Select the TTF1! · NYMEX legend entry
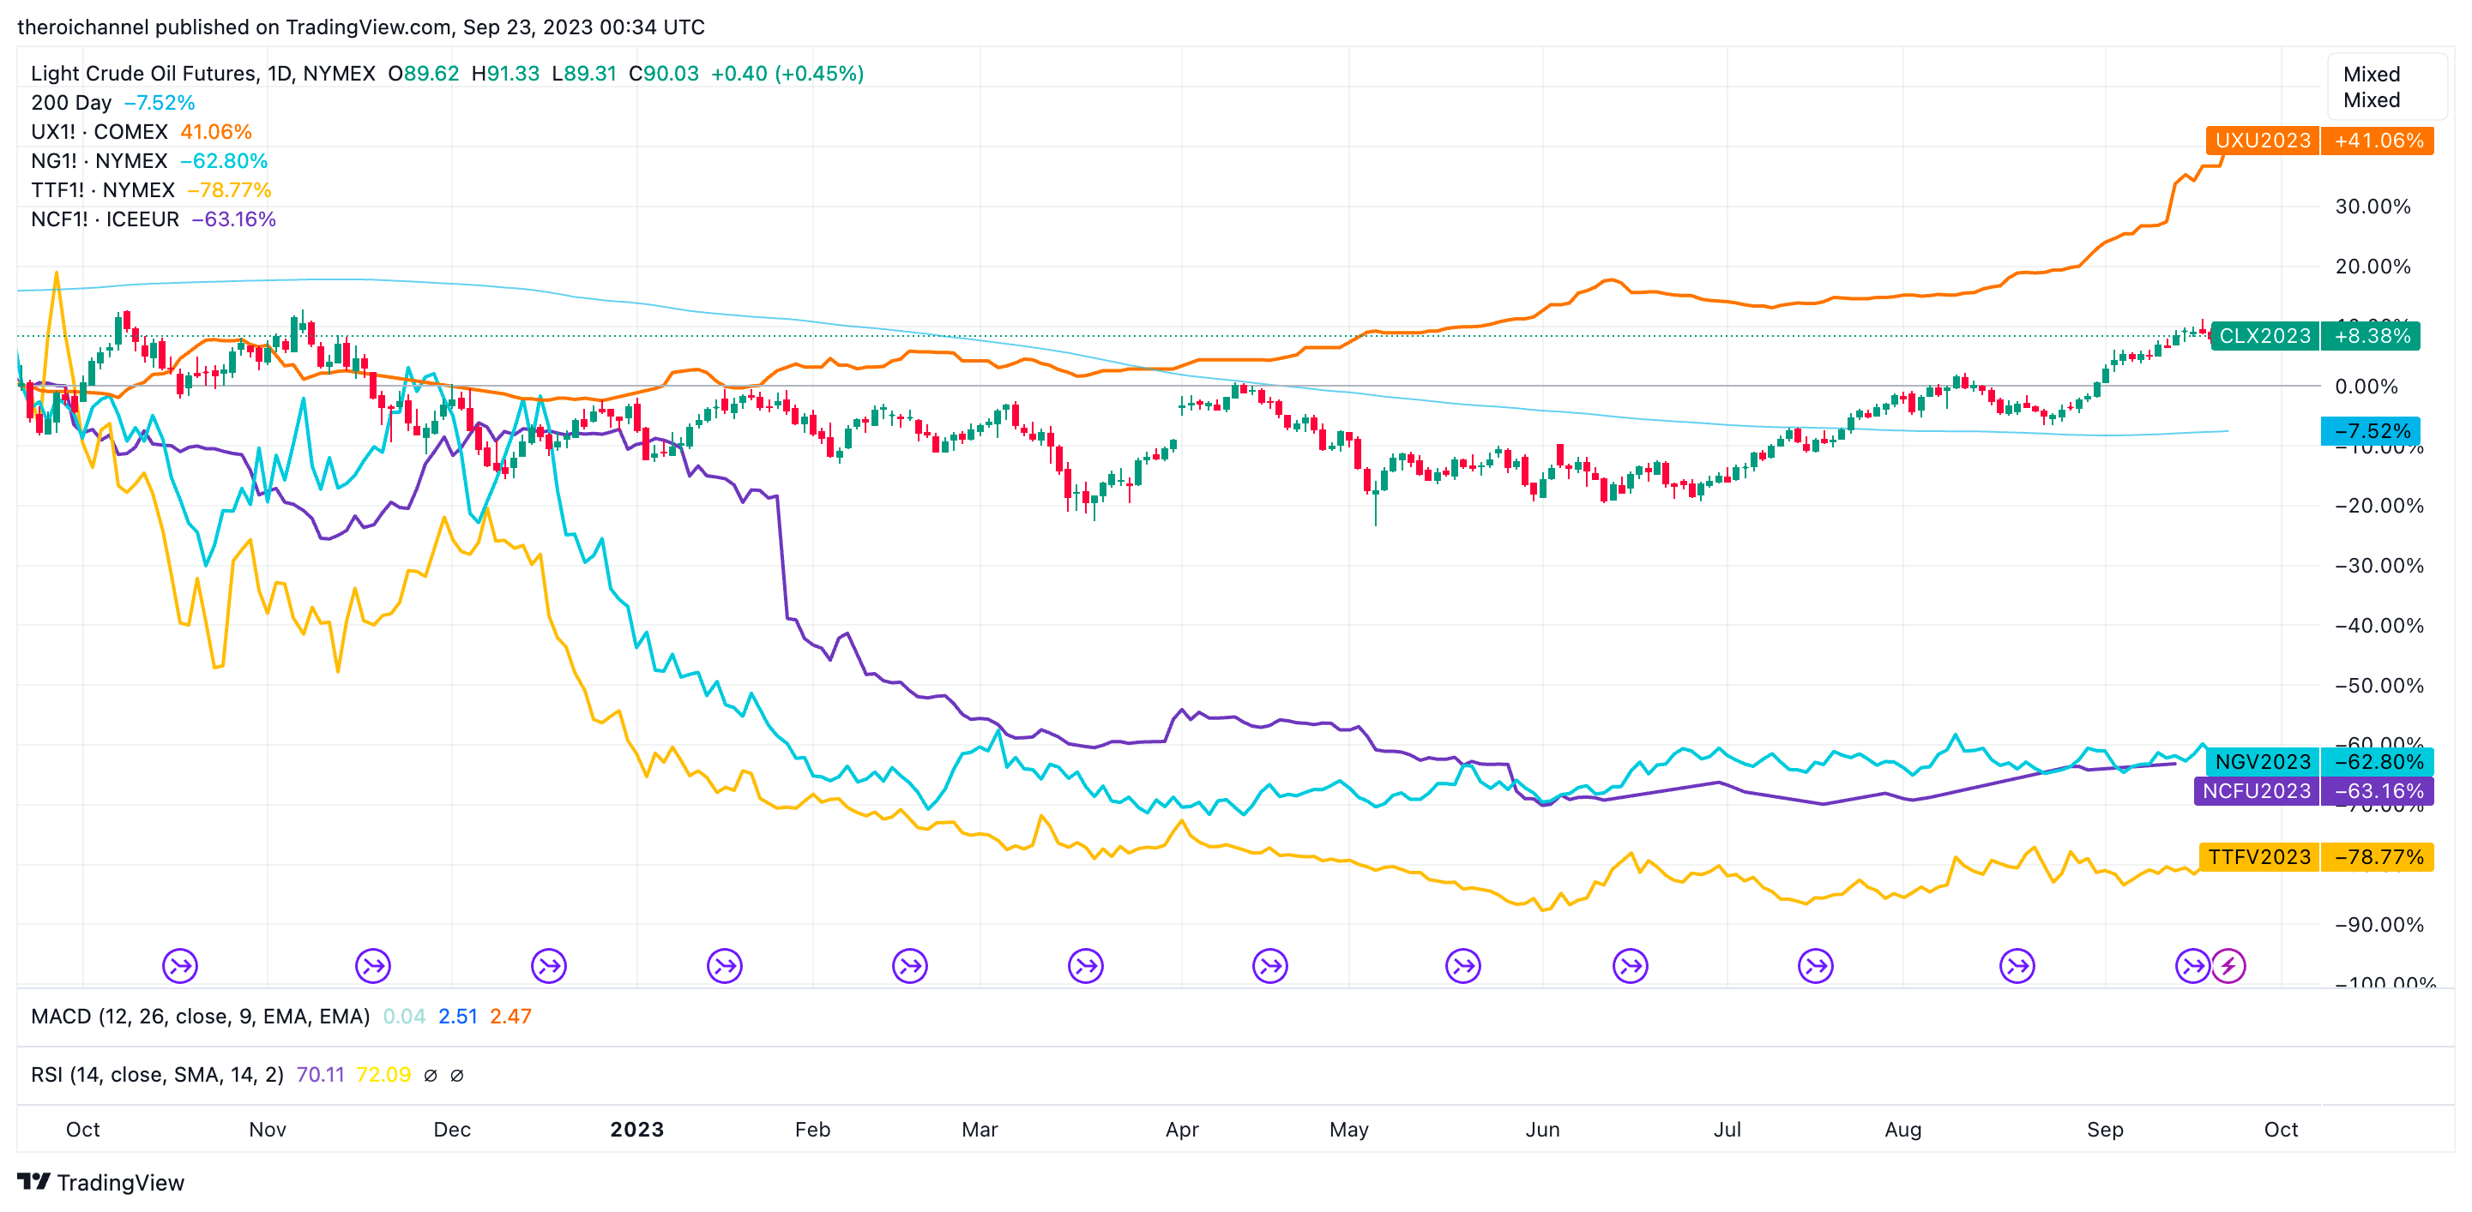Image resolution: width=2472 pixels, height=1212 pixels. click(x=103, y=189)
